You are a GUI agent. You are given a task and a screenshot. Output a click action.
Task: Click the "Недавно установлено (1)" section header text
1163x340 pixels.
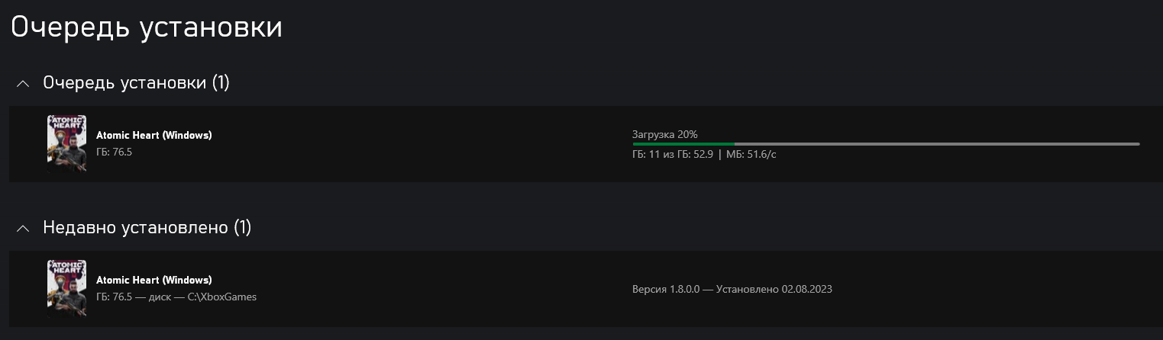point(147,227)
